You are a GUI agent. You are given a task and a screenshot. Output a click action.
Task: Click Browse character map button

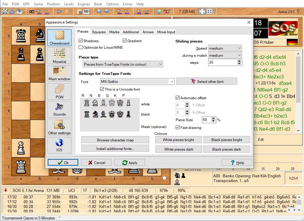tap(115, 140)
